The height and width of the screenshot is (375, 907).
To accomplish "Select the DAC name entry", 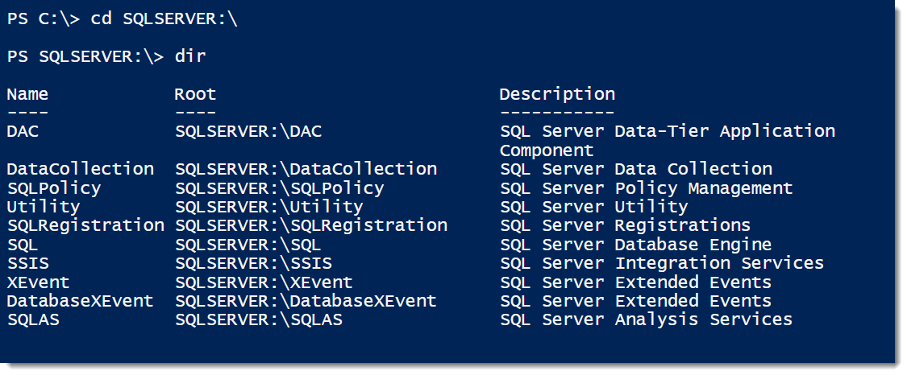I will coord(23,131).
